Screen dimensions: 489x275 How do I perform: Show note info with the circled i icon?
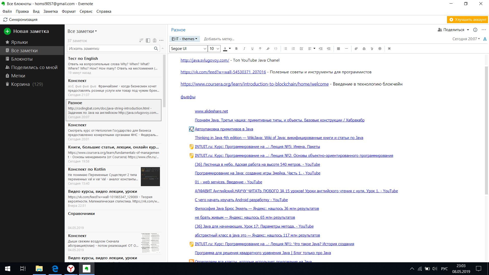tap(475, 30)
